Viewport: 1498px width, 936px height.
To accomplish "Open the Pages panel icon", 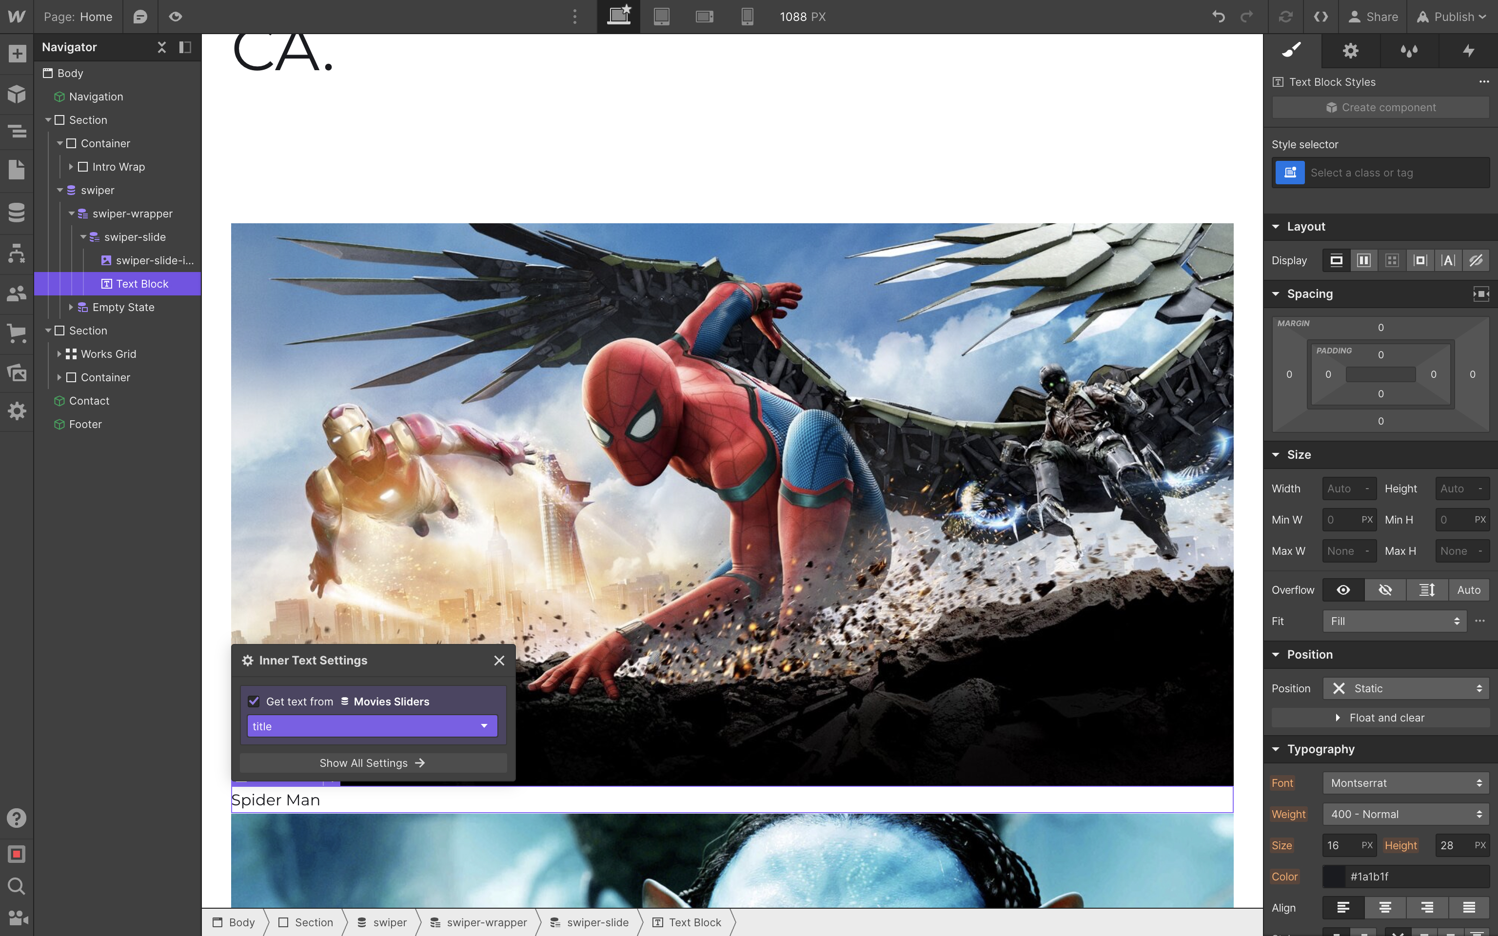I will [17, 169].
